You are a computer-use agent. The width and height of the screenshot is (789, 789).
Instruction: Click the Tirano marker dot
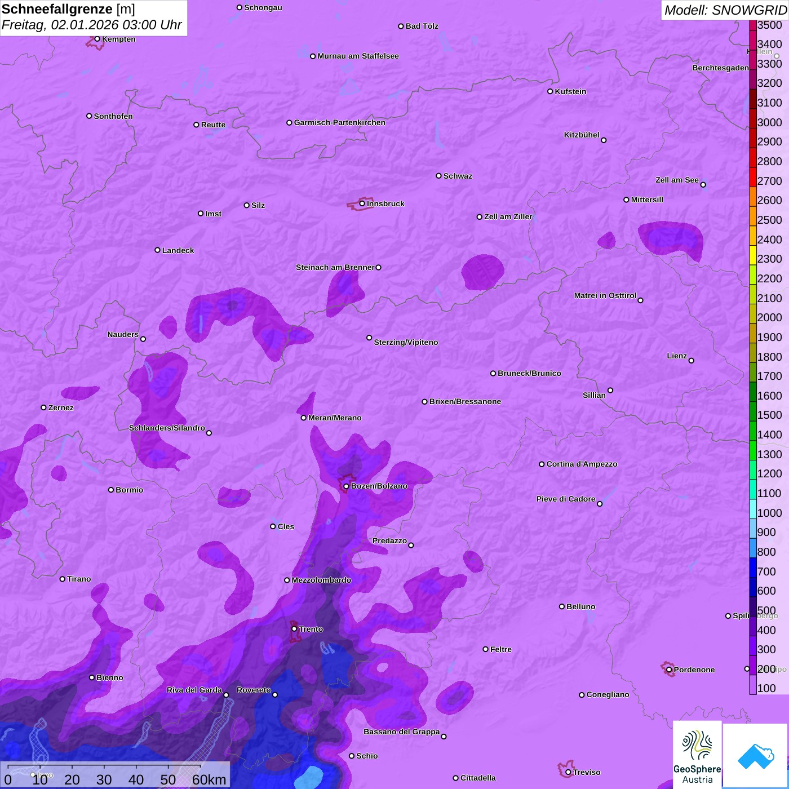pos(63,579)
